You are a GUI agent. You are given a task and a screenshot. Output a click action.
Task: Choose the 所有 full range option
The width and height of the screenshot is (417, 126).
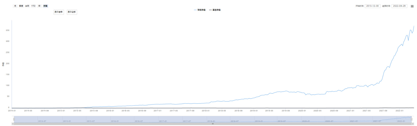point(45,6)
